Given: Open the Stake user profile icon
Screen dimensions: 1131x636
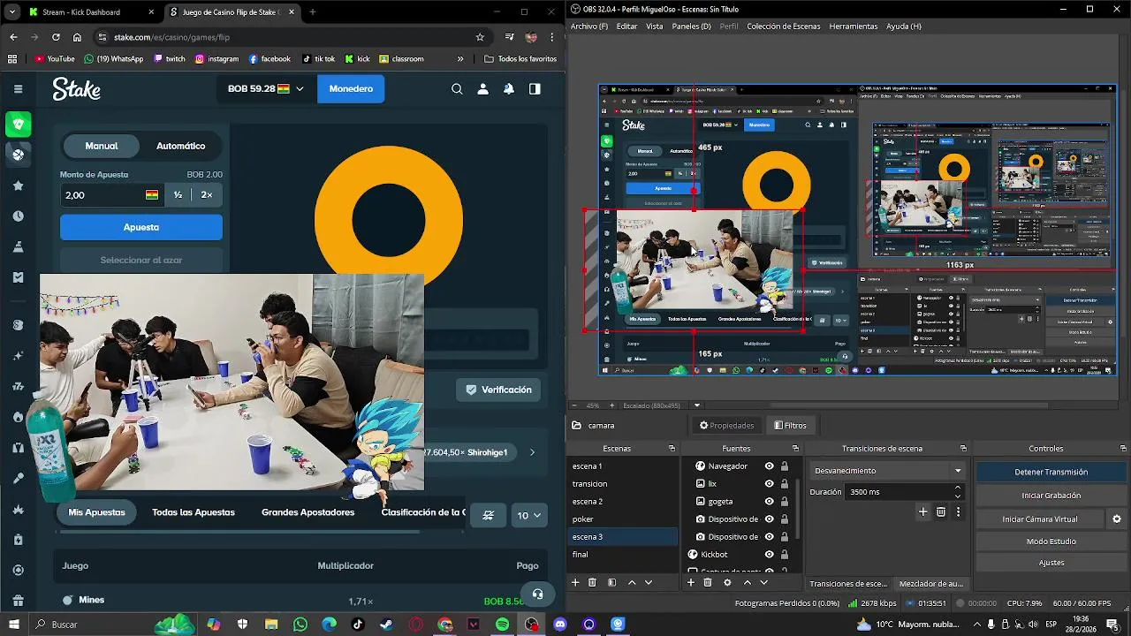Looking at the screenshot, I should coord(482,88).
